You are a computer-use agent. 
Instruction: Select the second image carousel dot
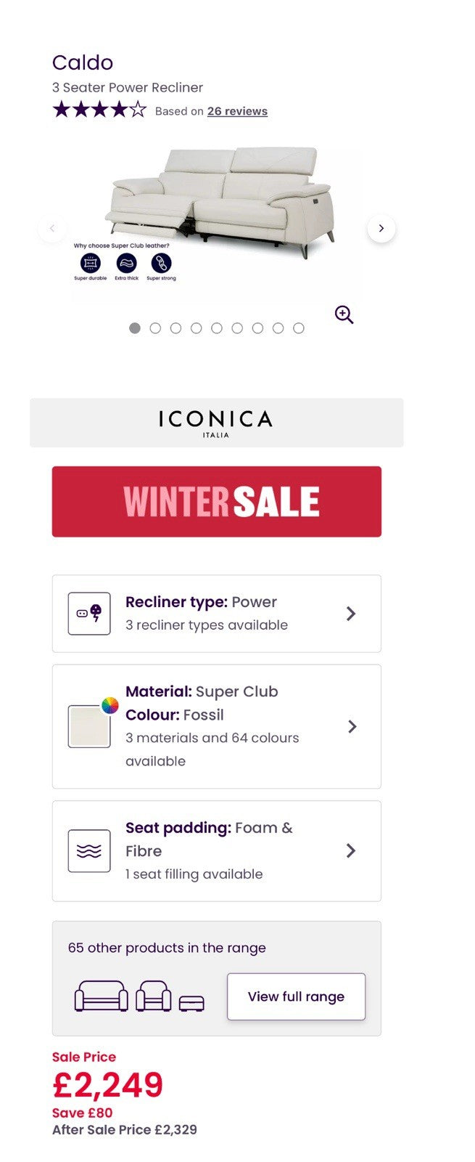coord(155,328)
